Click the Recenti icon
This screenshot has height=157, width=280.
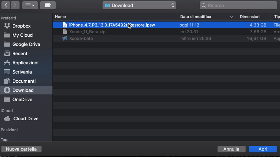[x=7, y=53]
